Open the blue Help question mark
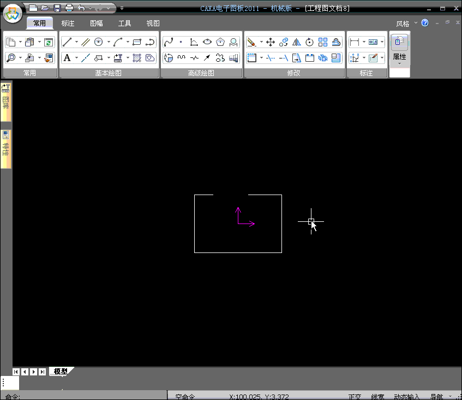 tap(425, 23)
